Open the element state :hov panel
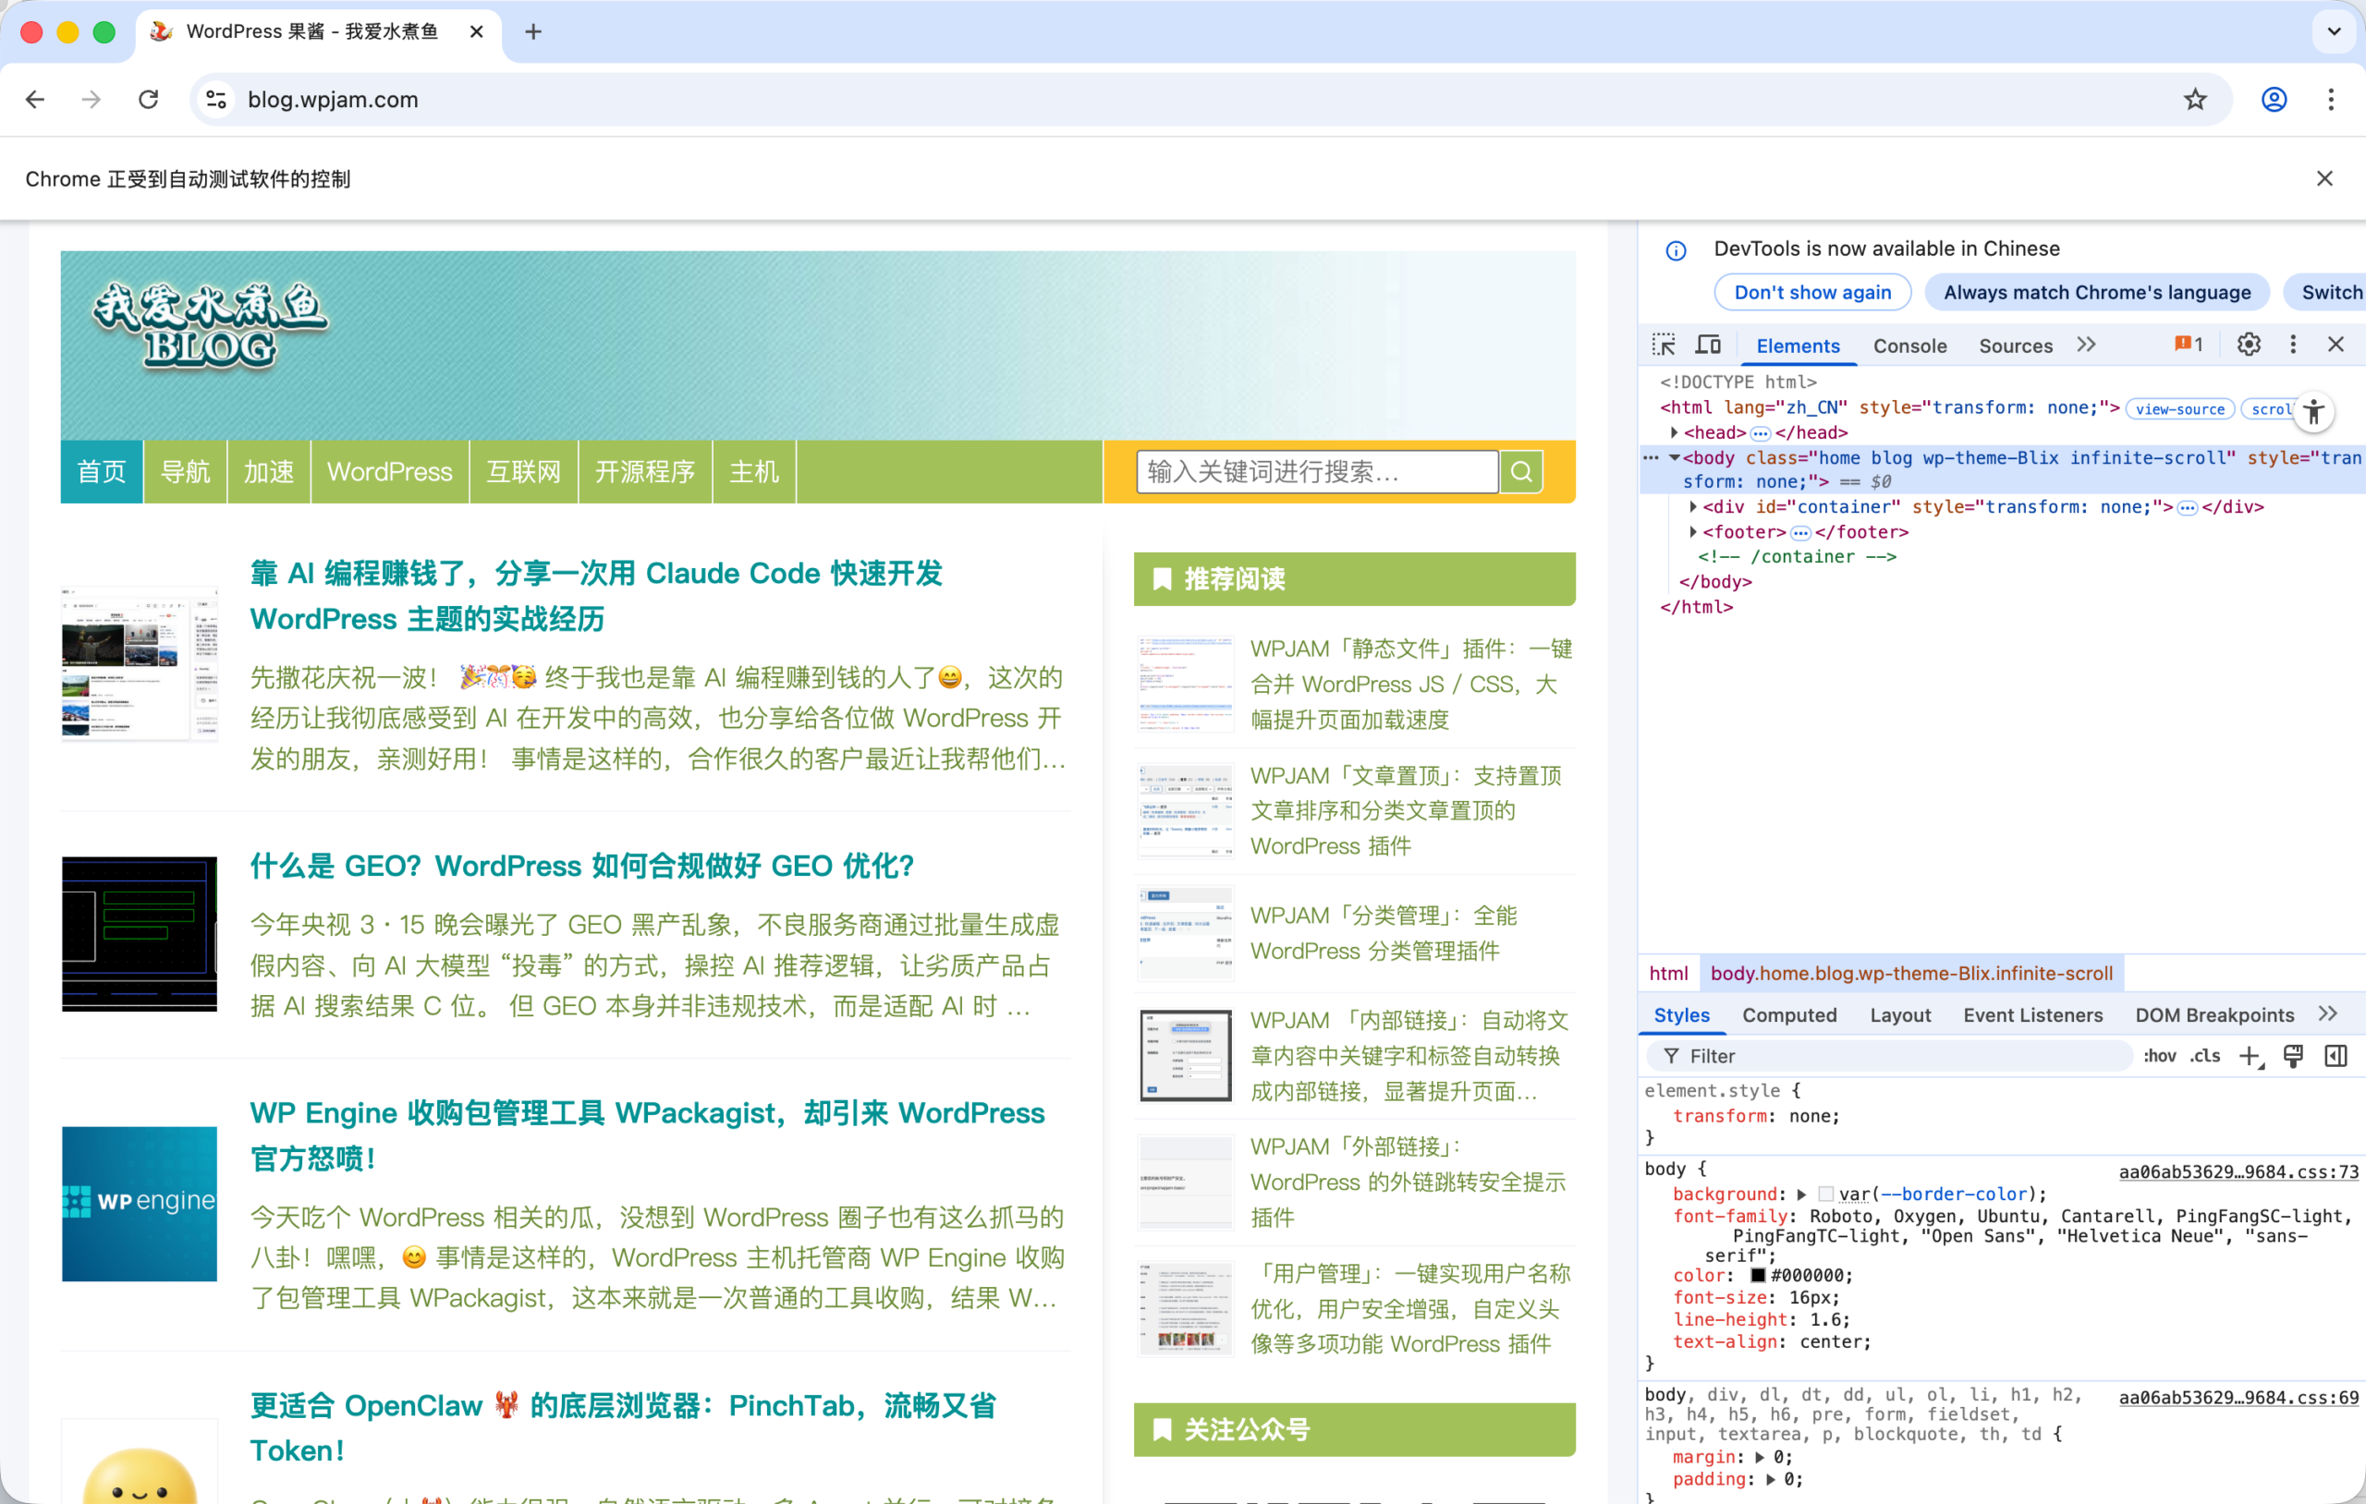 (x=2161, y=1056)
